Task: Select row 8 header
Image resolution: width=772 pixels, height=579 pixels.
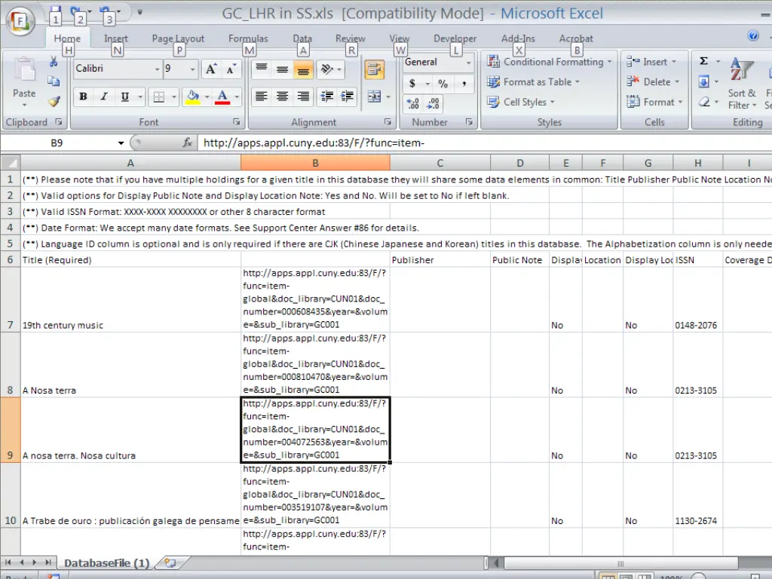Action: point(11,365)
